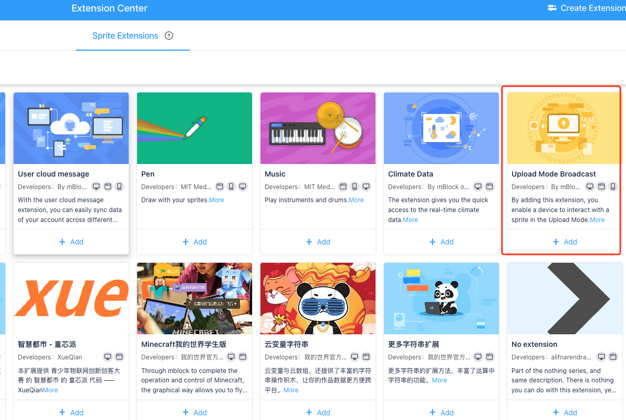Click the Music keyboard and drum image
The image size is (626, 420).
point(318,128)
